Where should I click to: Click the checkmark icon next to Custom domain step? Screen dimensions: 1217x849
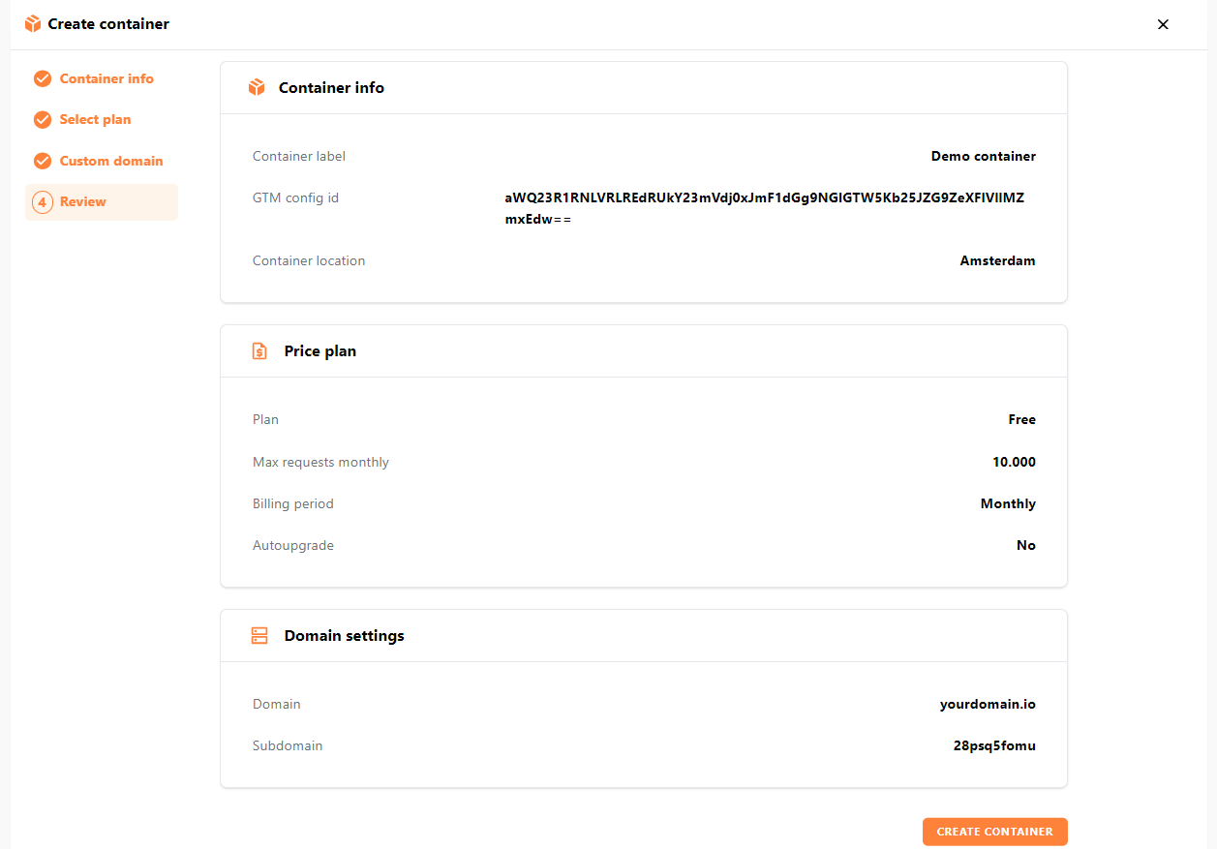(x=43, y=162)
